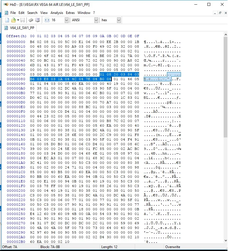Open the Window menu
This screenshot has height=251, width=228.
(x=84, y=13)
